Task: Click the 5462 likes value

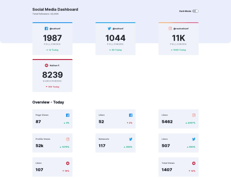Action: [x=167, y=122]
